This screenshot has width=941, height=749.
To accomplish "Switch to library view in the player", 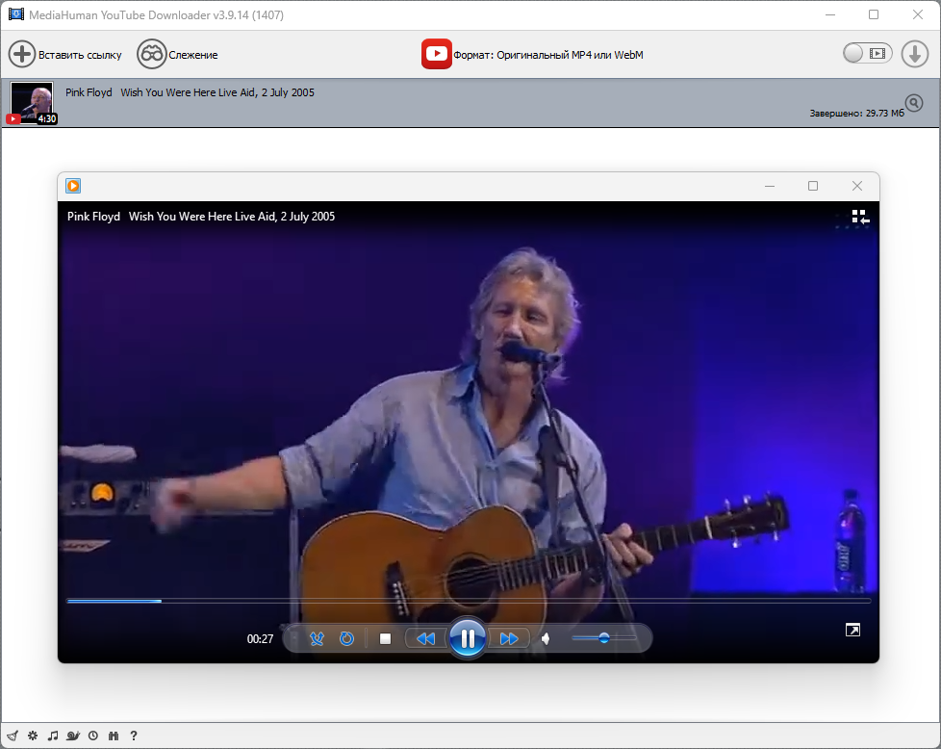I will [860, 217].
